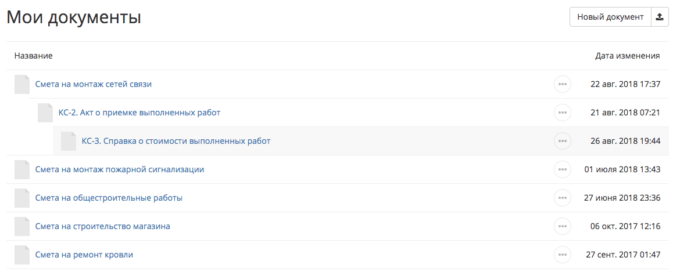Click file icon of Смета на монтаж сетей связи
The image size is (680, 279).
tap(22, 84)
